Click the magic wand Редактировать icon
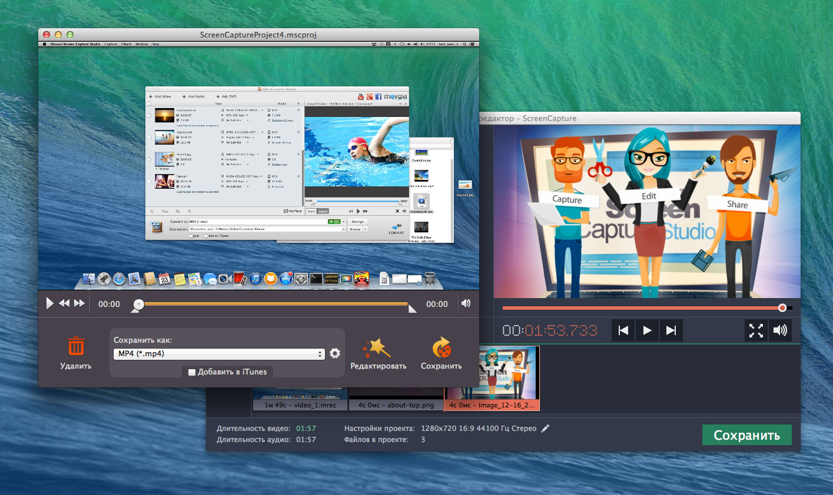 [377, 348]
